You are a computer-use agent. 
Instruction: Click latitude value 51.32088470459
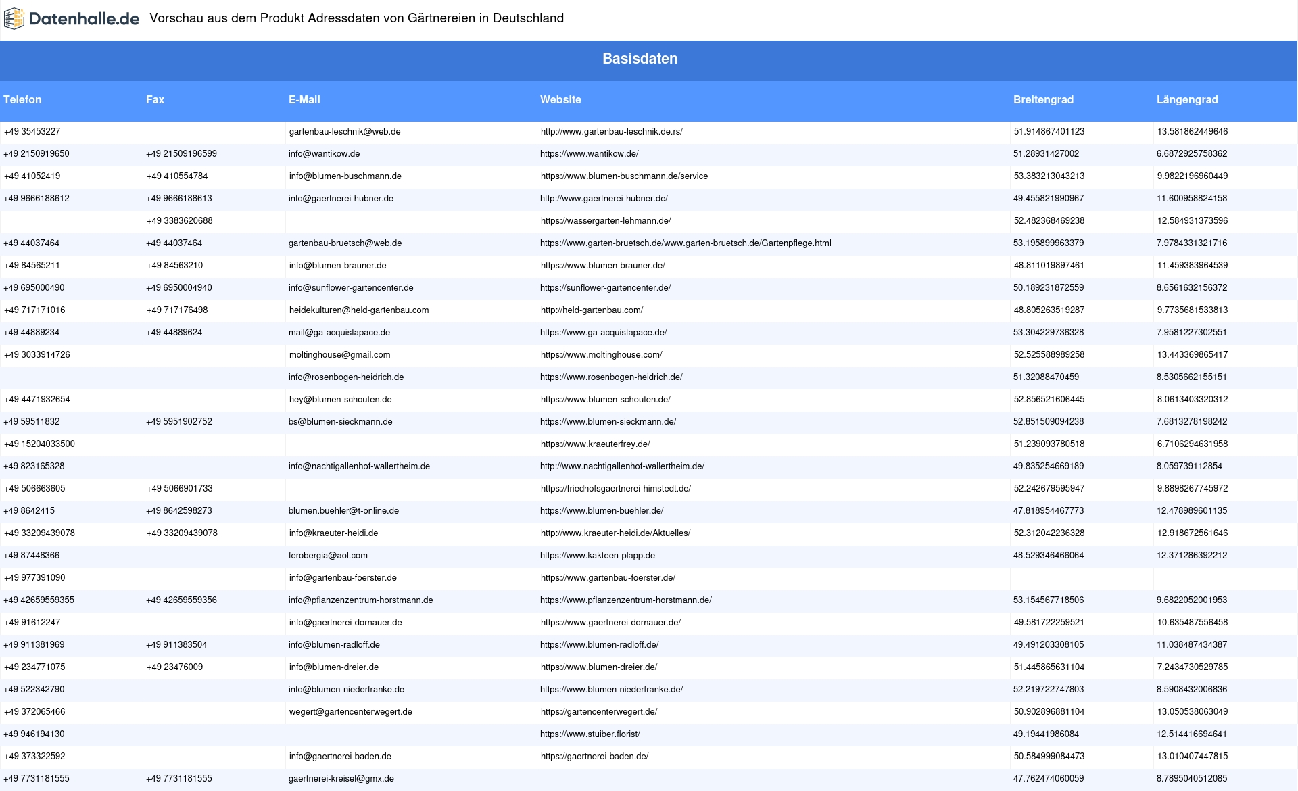[x=1046, y=377]
